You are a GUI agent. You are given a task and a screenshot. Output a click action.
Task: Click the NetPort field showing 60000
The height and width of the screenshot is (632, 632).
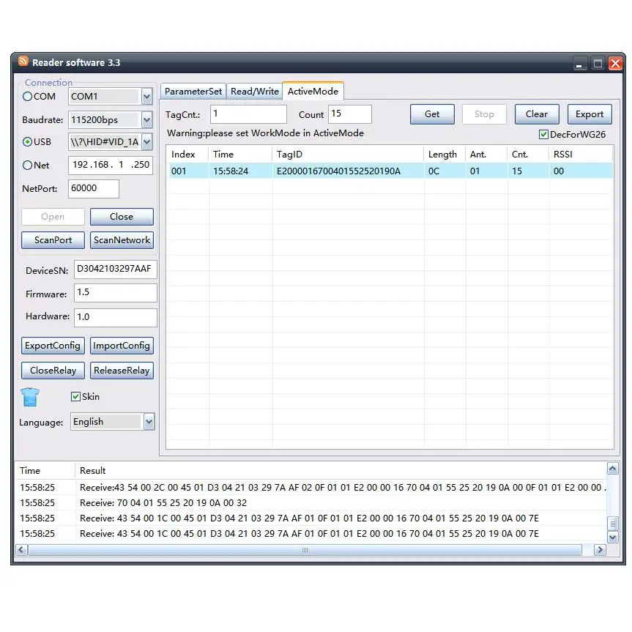(x=94, y=189)
